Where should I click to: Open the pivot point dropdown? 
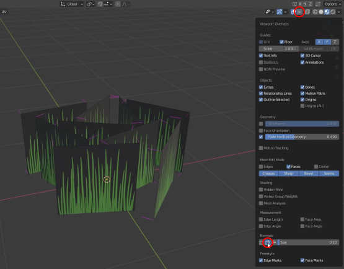tap(90, 4)
